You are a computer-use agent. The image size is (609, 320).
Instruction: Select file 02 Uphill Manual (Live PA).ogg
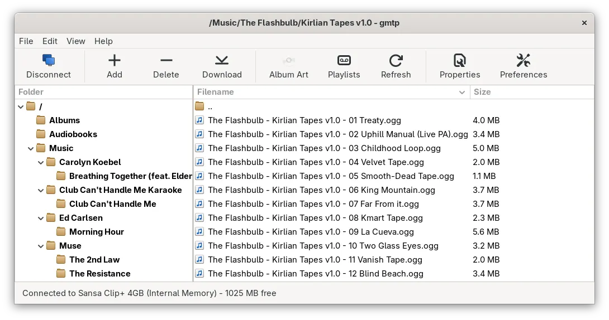tap(338, 134)
